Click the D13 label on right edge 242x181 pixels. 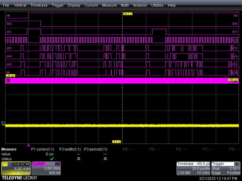coord(235,48)
